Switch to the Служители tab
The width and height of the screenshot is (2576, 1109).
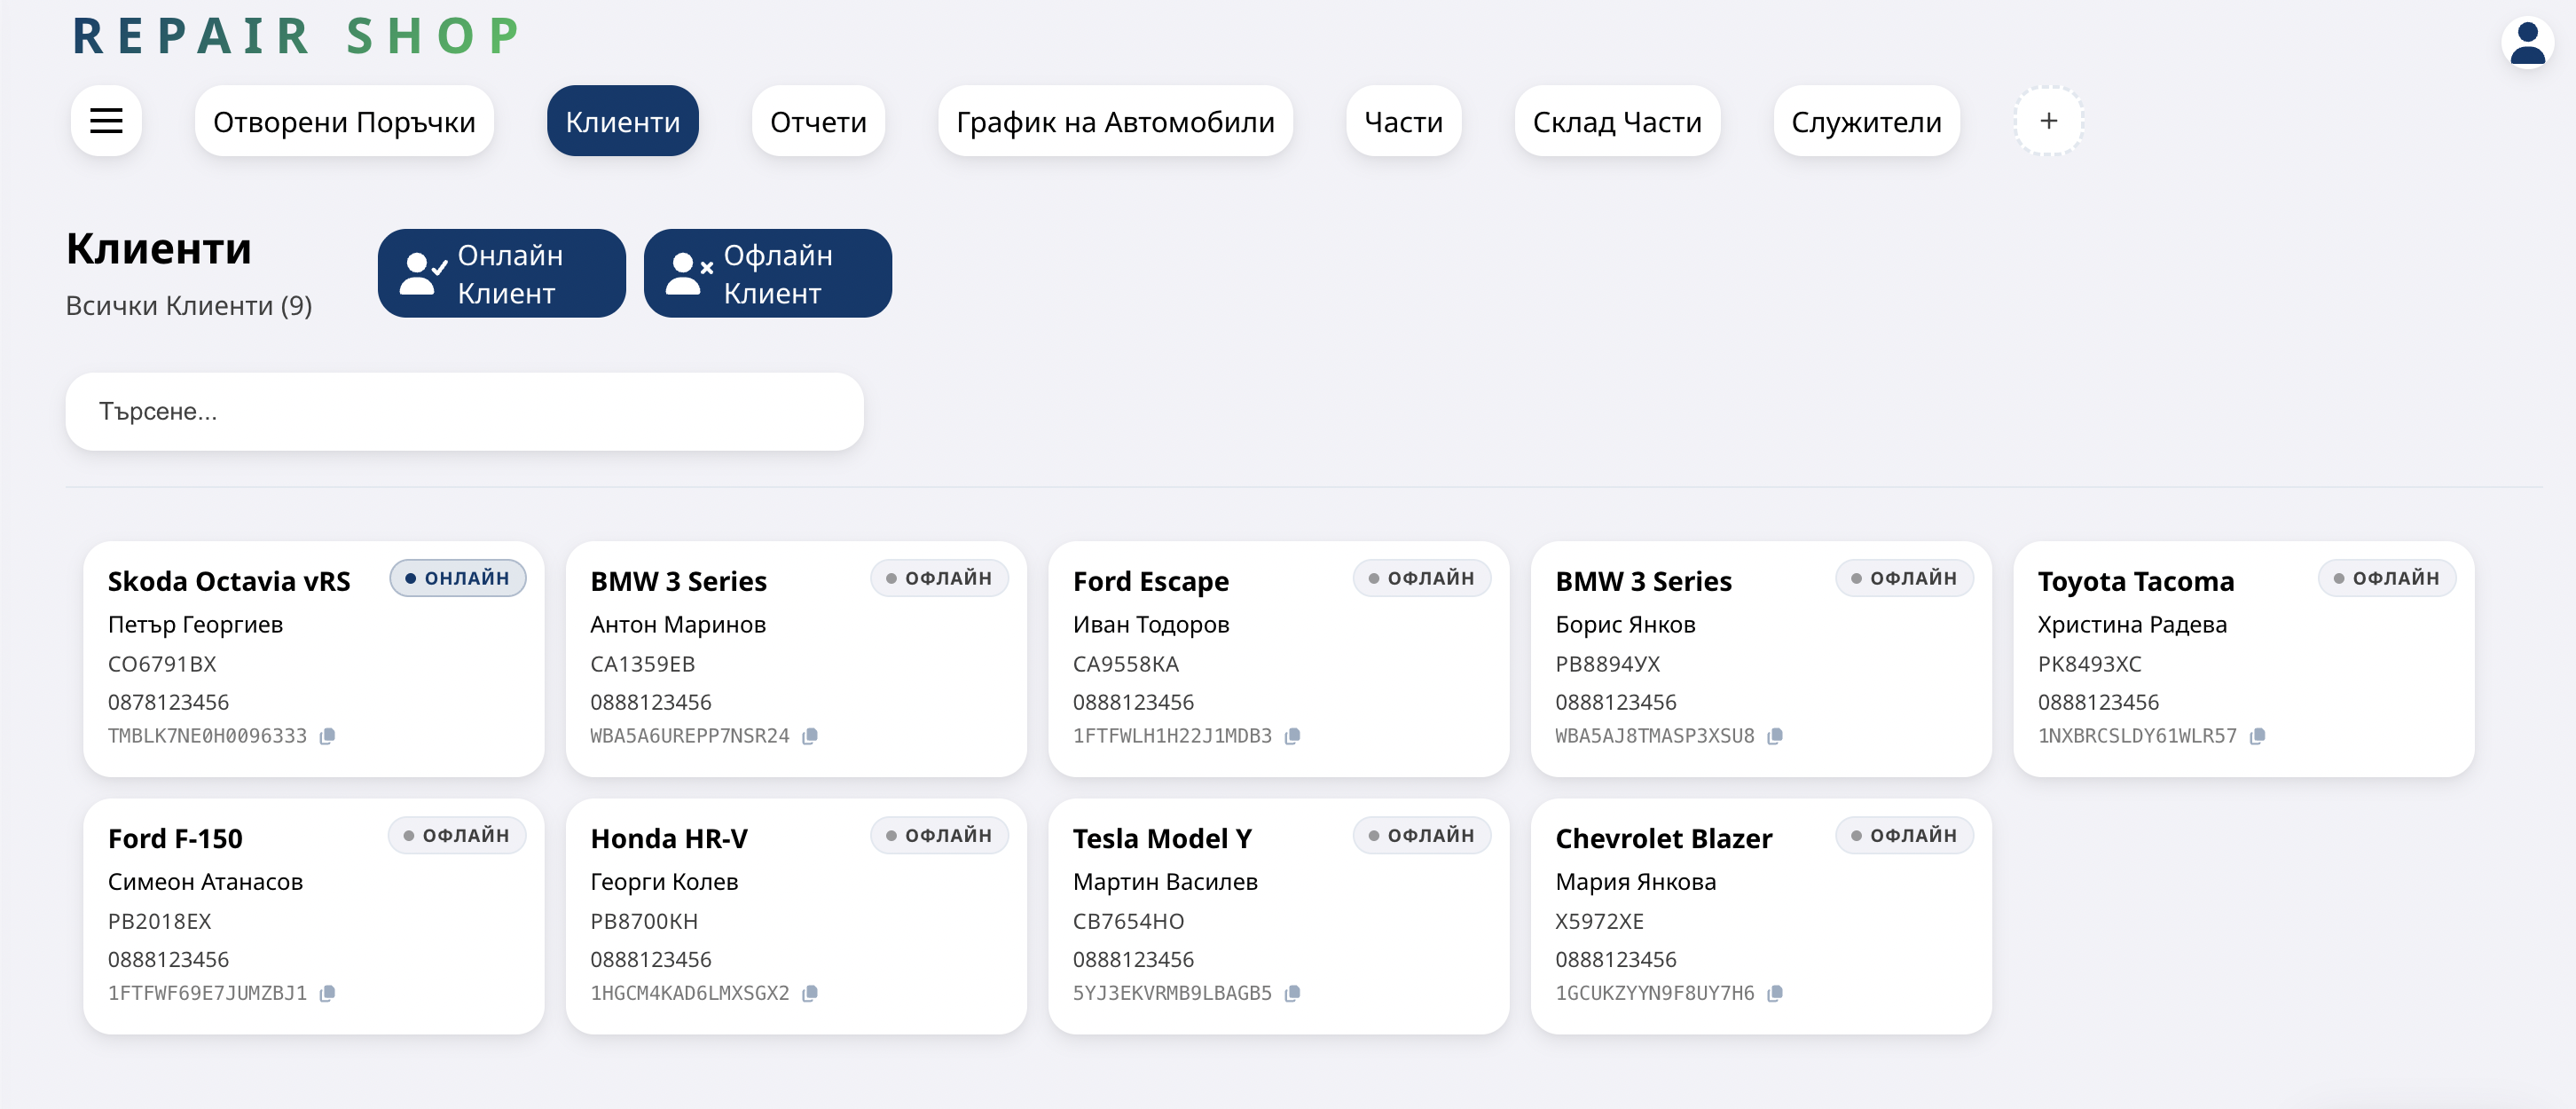point(1866,121)
